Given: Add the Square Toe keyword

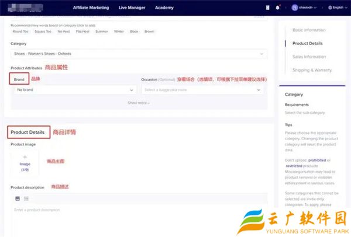Looking at the screenshot, I should [x=43, y=32].
